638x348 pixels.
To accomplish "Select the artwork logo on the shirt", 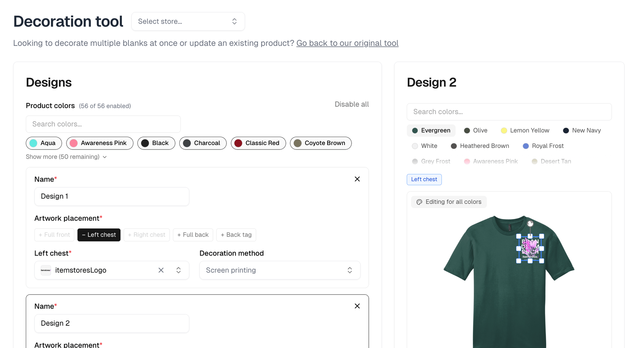I will click(530, 249).
